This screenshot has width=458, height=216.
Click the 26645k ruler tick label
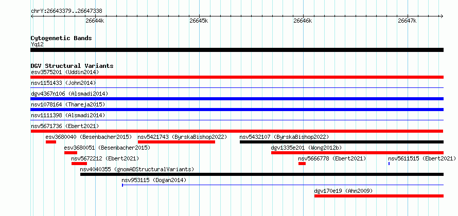click(x=199, y=21)
